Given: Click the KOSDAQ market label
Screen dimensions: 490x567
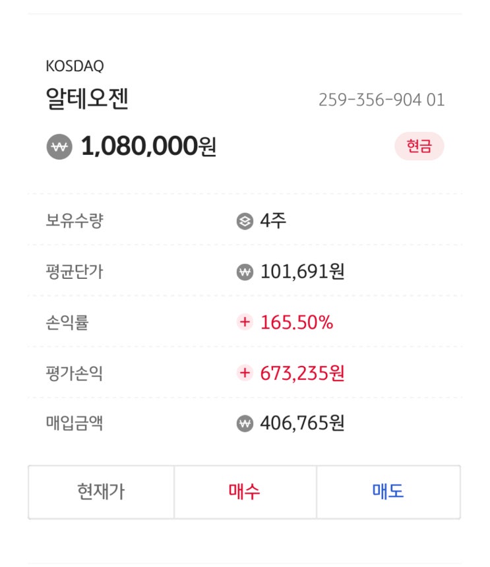Looking at the screenshot, I should [x=75, y=66].
